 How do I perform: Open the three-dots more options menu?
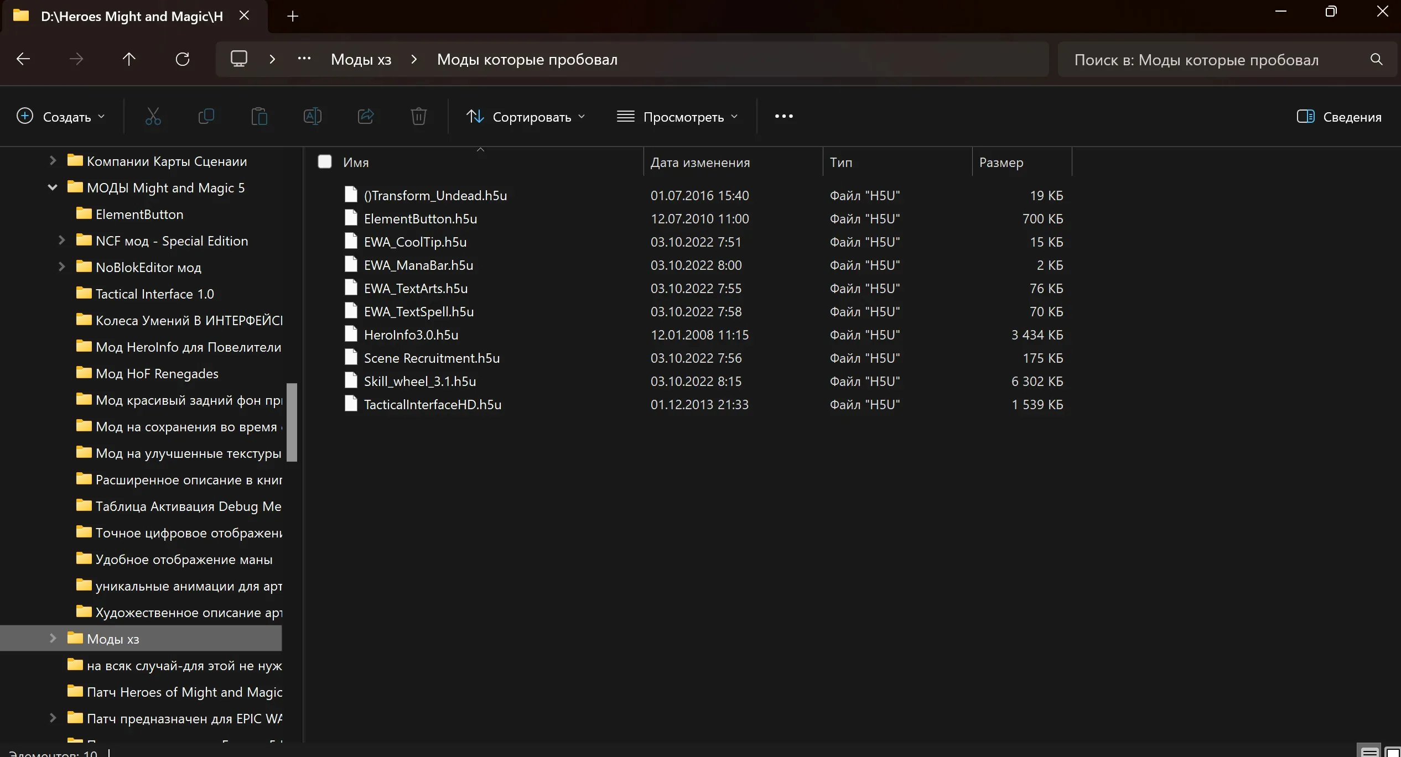(x=784, y=116)
